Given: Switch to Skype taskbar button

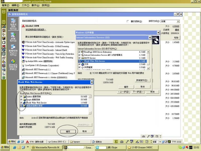Looking at the screenshot, I should pyautogui.click(x=110, y=147).
